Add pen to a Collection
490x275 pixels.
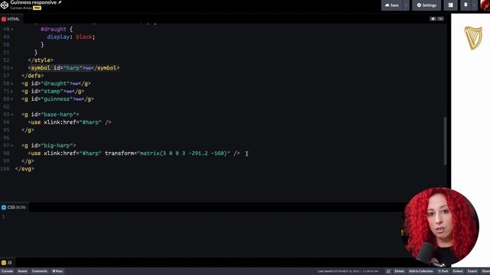pyautogui.click(x=421, y=271)
